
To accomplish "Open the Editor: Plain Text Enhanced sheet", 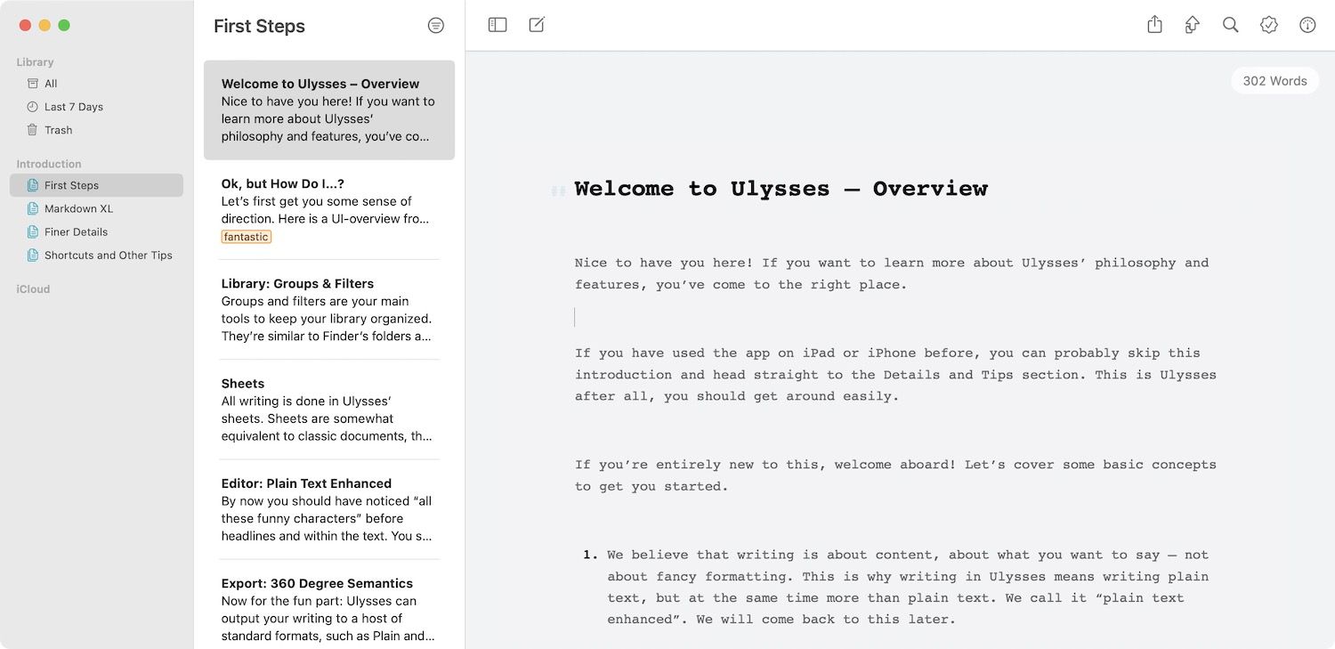I will (x=328, y=509).
